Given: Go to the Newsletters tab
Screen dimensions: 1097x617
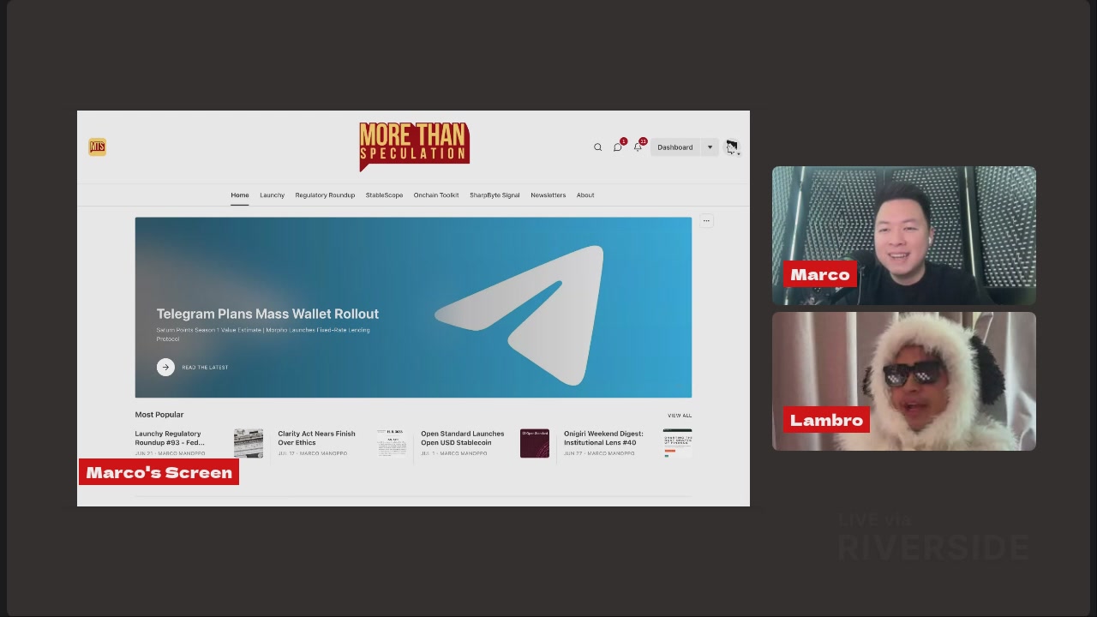Looking at the screenshot, I should point(548,195).
